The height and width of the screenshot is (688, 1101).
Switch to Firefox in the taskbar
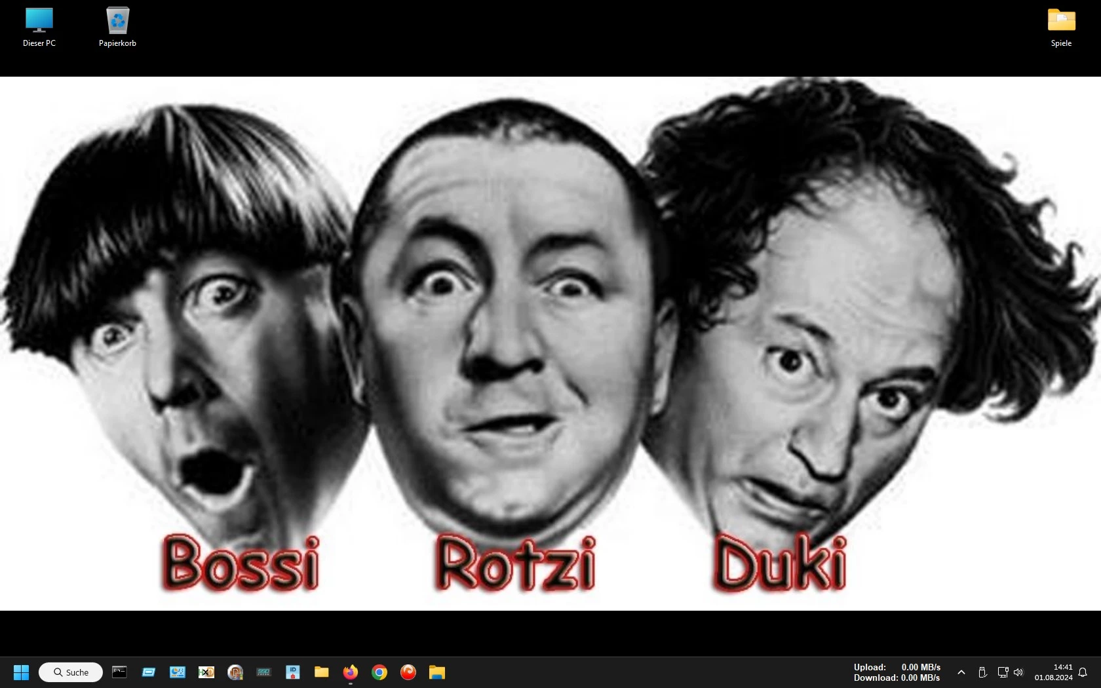click(351, 672)
